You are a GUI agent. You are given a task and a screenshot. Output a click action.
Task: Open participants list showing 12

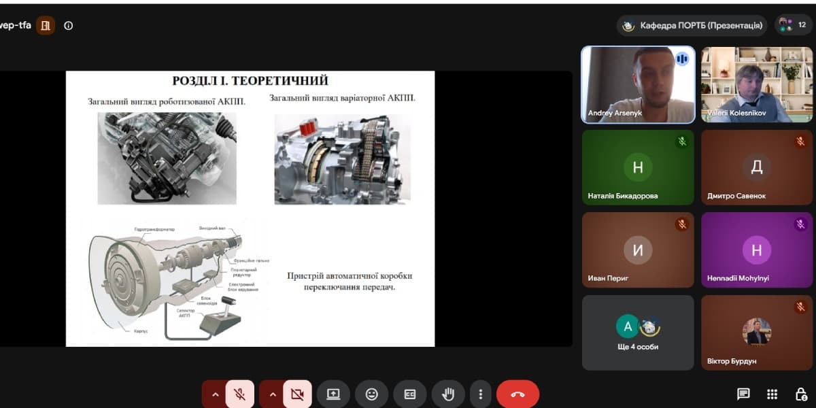(x=794, y=25)
